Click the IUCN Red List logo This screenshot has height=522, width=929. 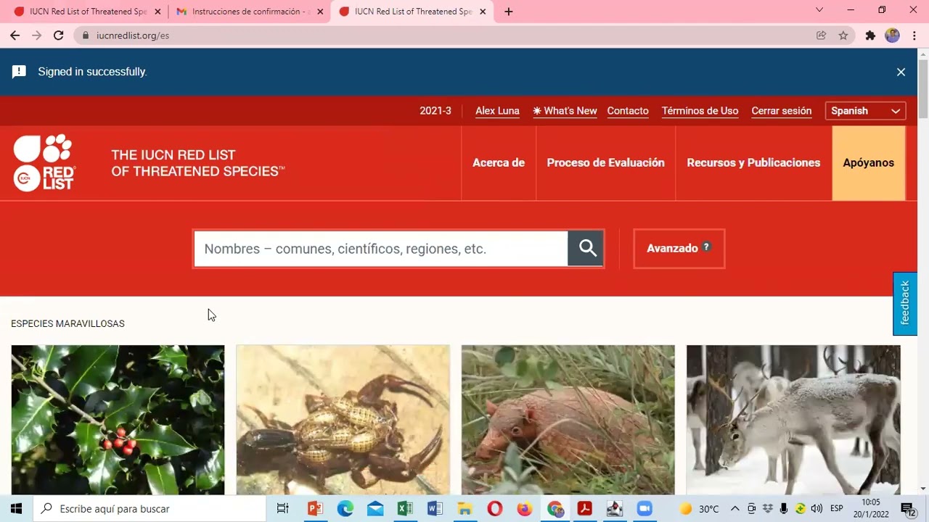(x=44, y=162)
